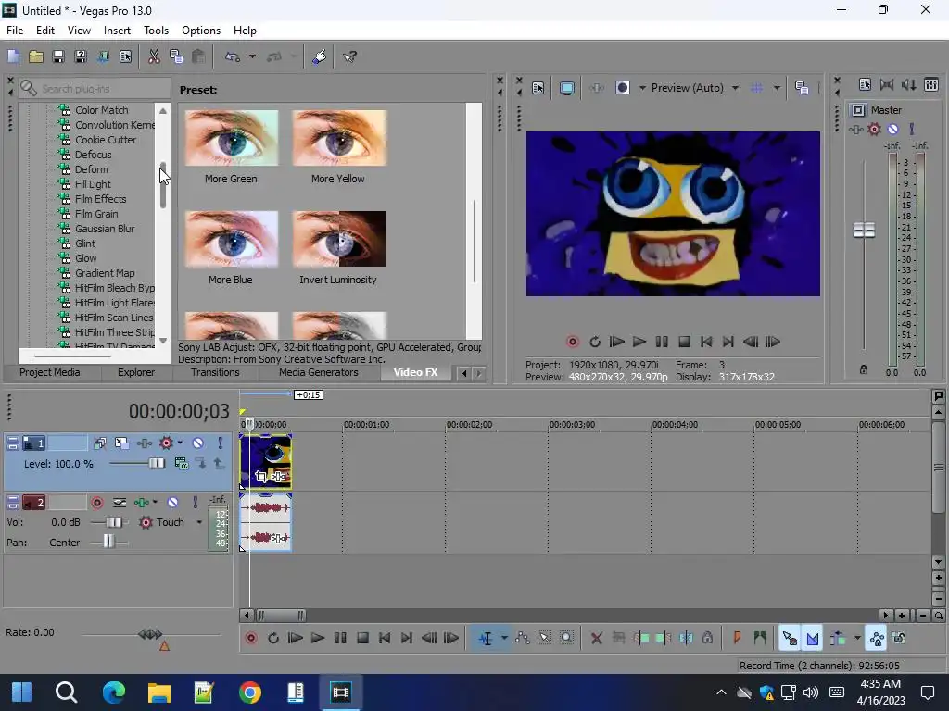Image resolution: width=949 pixels, height=711 pixels.
Task: Open Video Preview Project Properties icon
Action: pyautogui.click(x=538, y=88)
